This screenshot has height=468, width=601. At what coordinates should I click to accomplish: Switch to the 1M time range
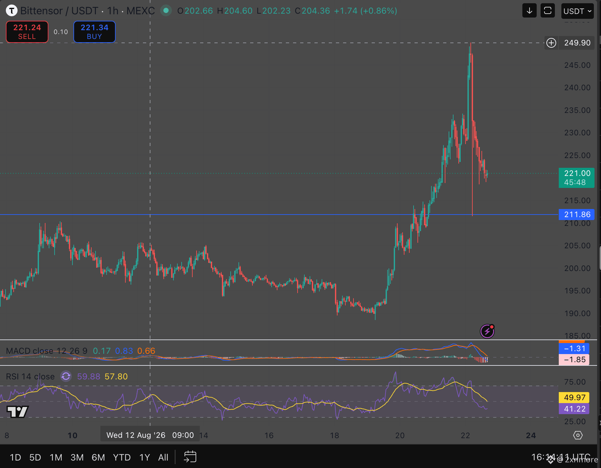click(56, 457)
